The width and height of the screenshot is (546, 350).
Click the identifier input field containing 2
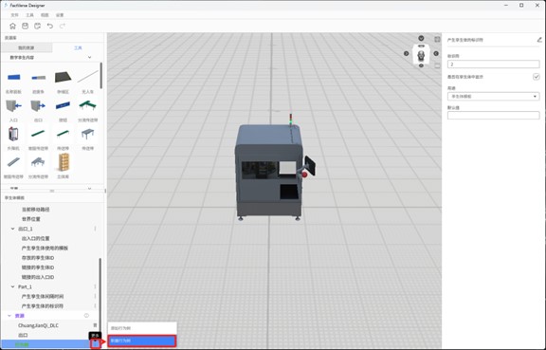click(x=494, y=64)
